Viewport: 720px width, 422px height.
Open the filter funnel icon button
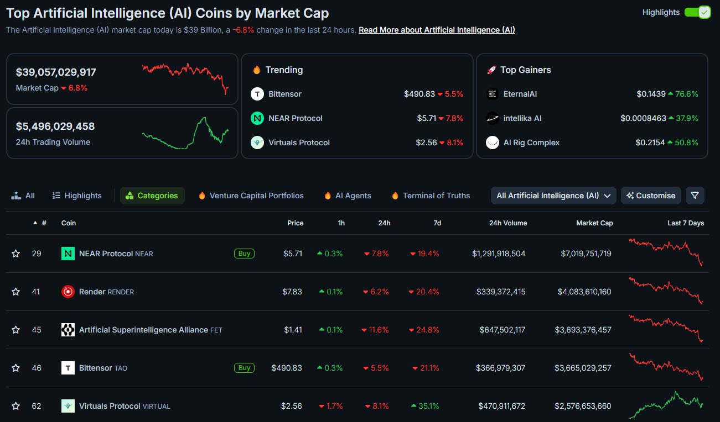coord(695,196)
